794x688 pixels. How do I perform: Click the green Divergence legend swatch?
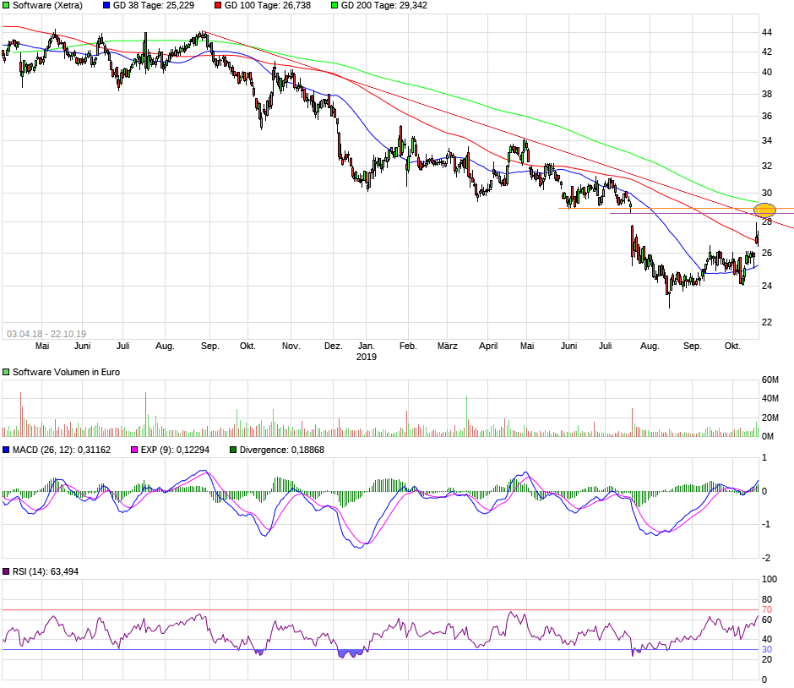click(x=233, y=450)
